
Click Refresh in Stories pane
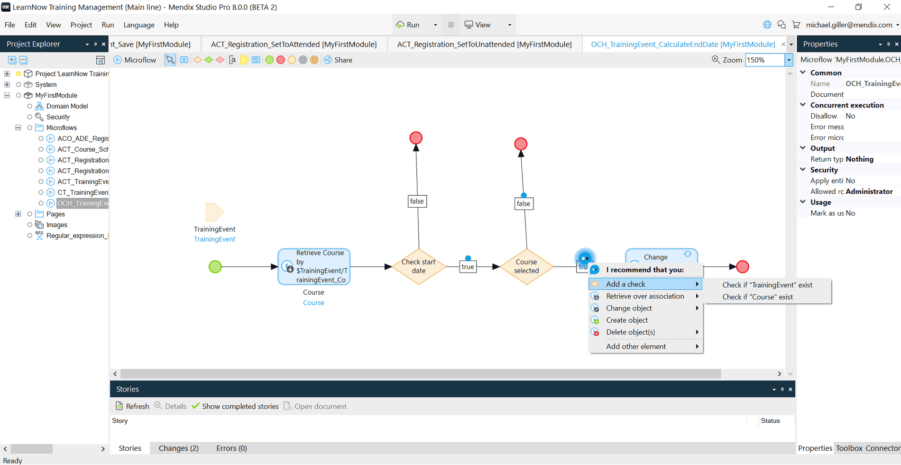click(x=132, y=406)
